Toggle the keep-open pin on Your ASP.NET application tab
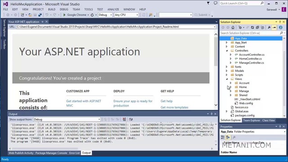Screen dimensions: 288x162 (42, 22)
